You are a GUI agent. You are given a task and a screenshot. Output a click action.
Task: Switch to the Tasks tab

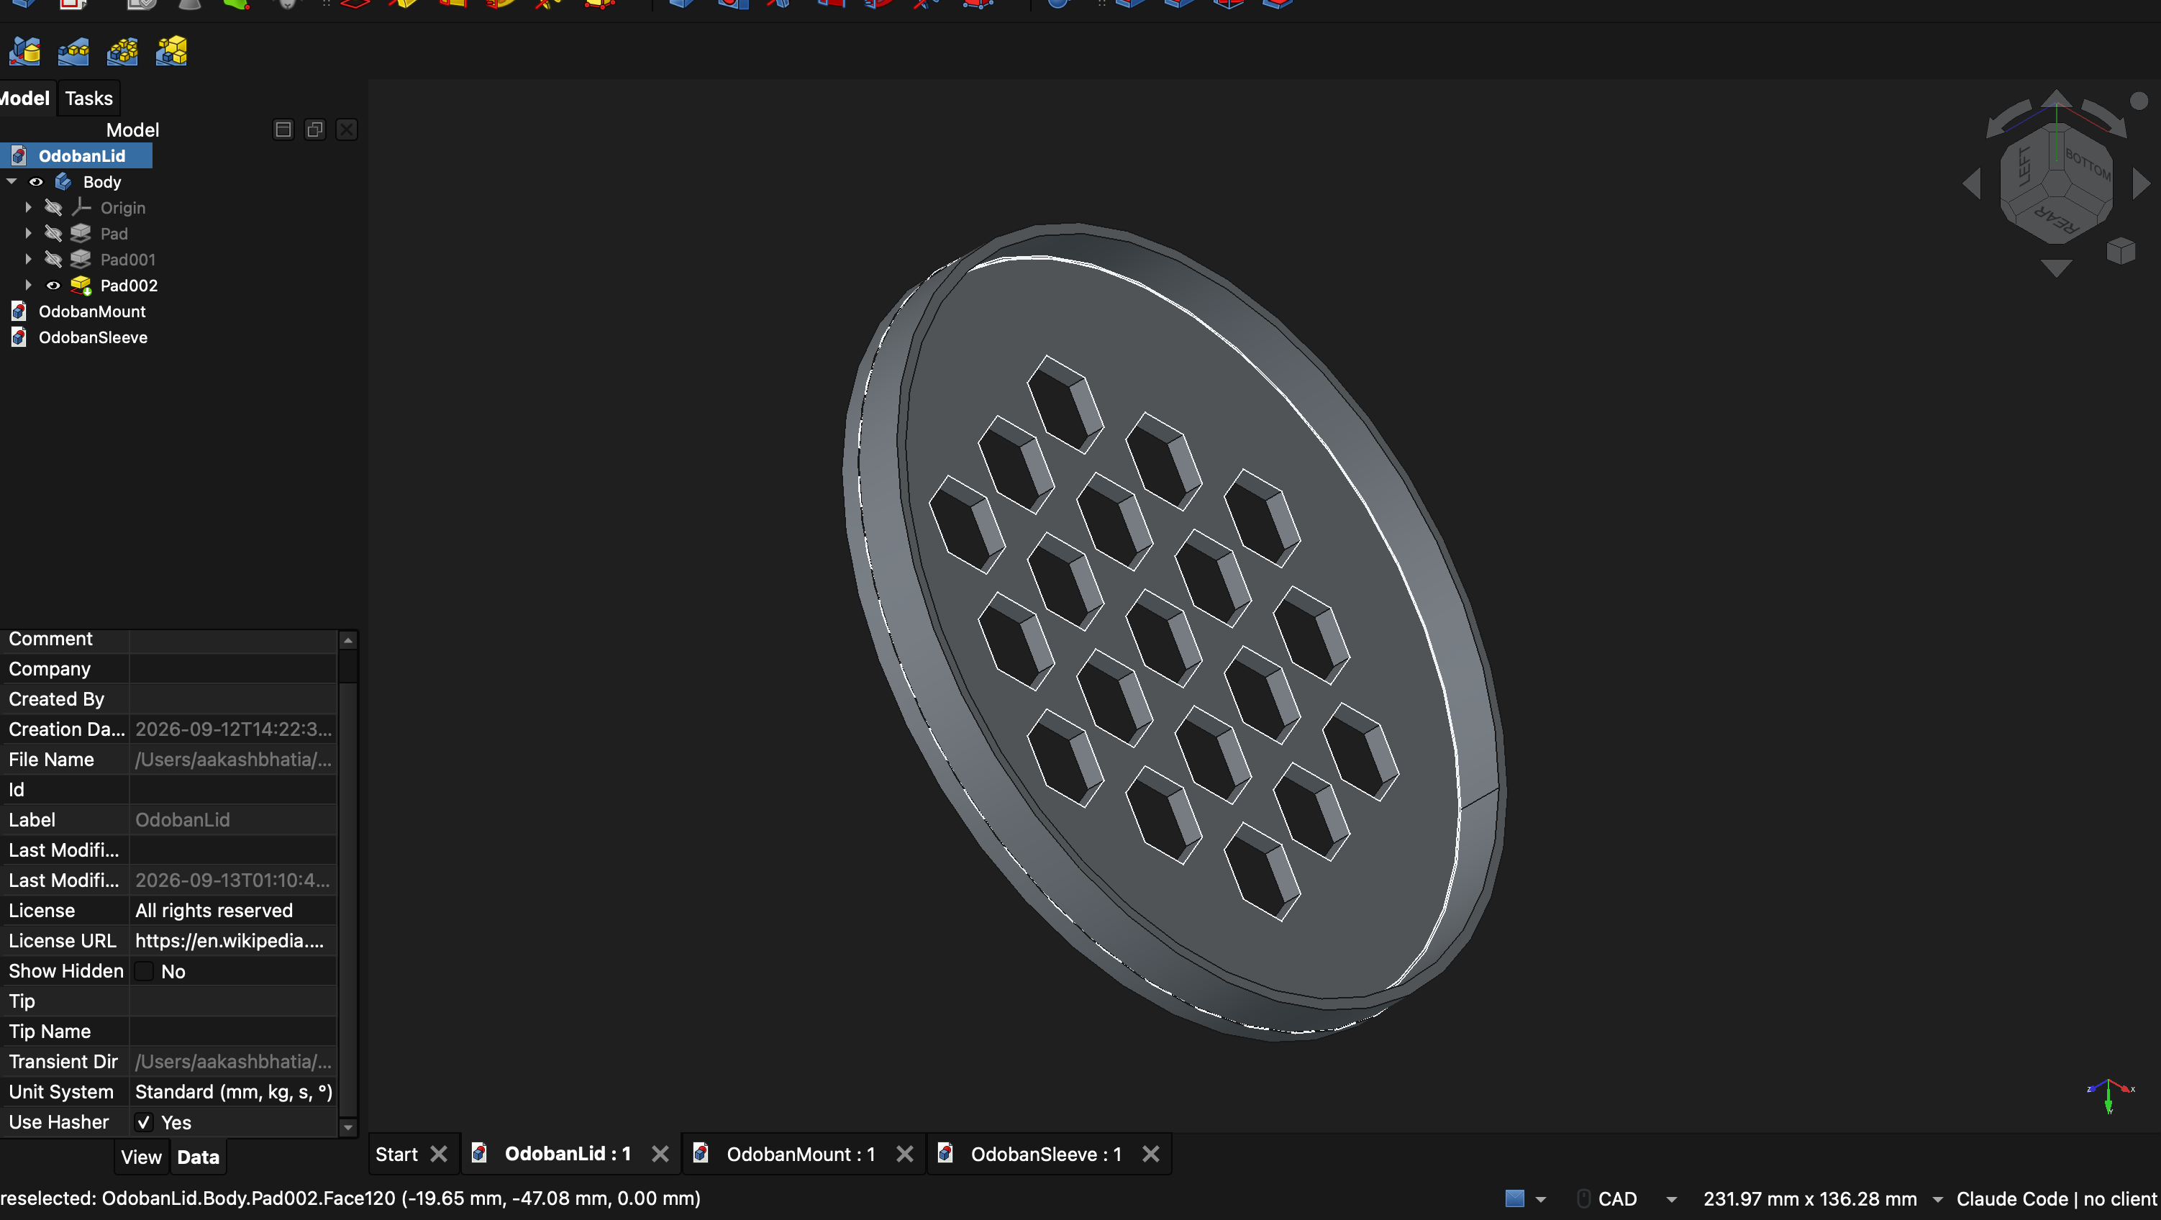89,98
